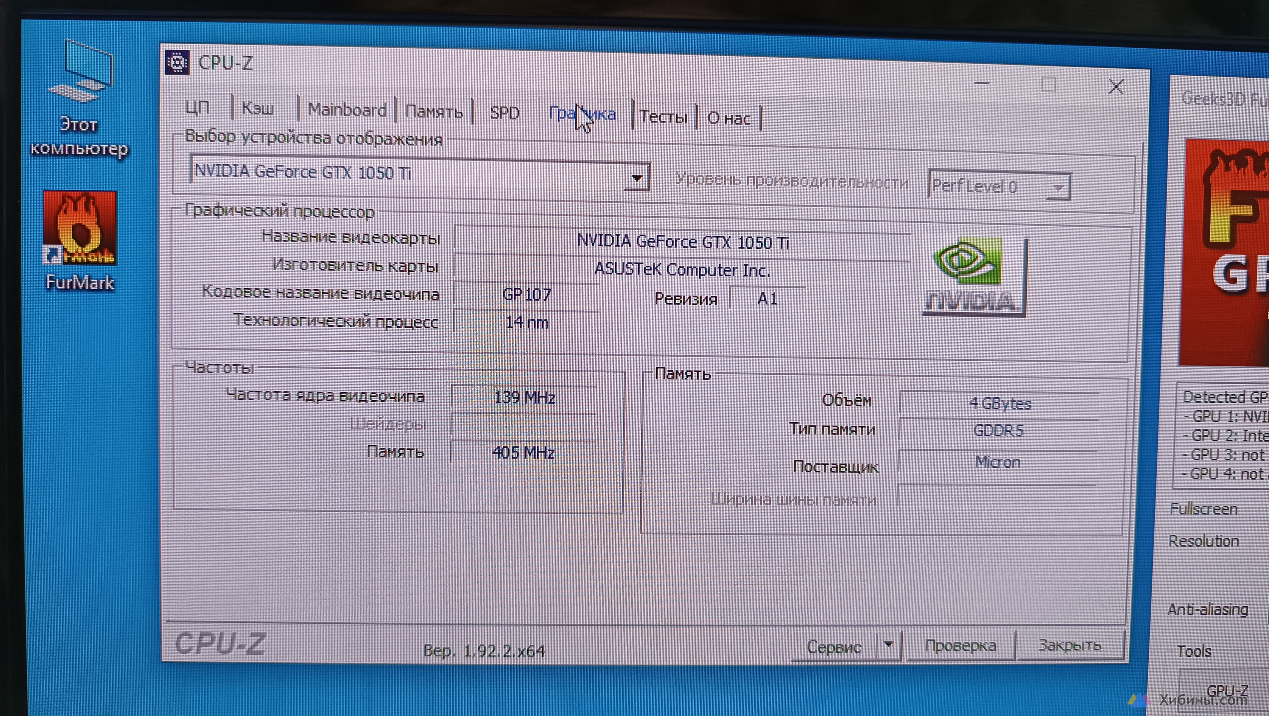1269x716 pixels.
Task: Click the NVIDIA logo in CPU-Z
Action: (974, 277)
